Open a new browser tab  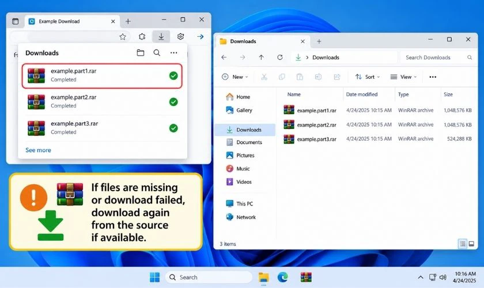pyautogui.click(x=128, y=21)
